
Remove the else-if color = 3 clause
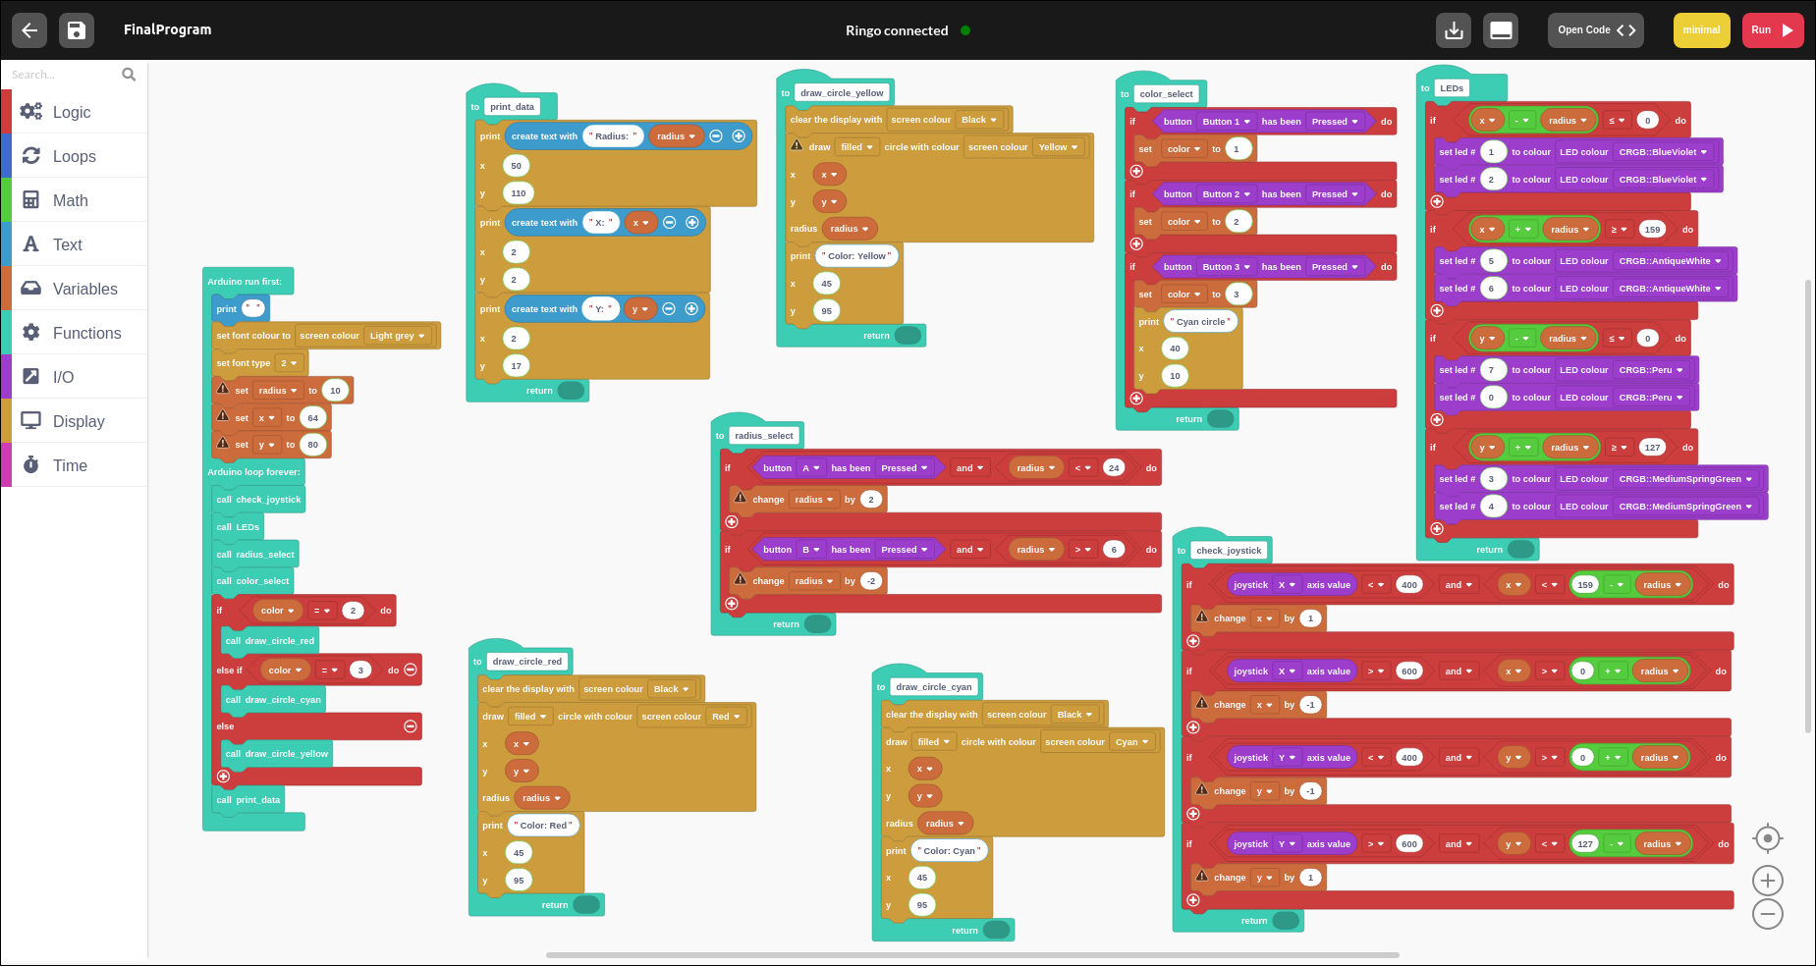coord(411,670)
